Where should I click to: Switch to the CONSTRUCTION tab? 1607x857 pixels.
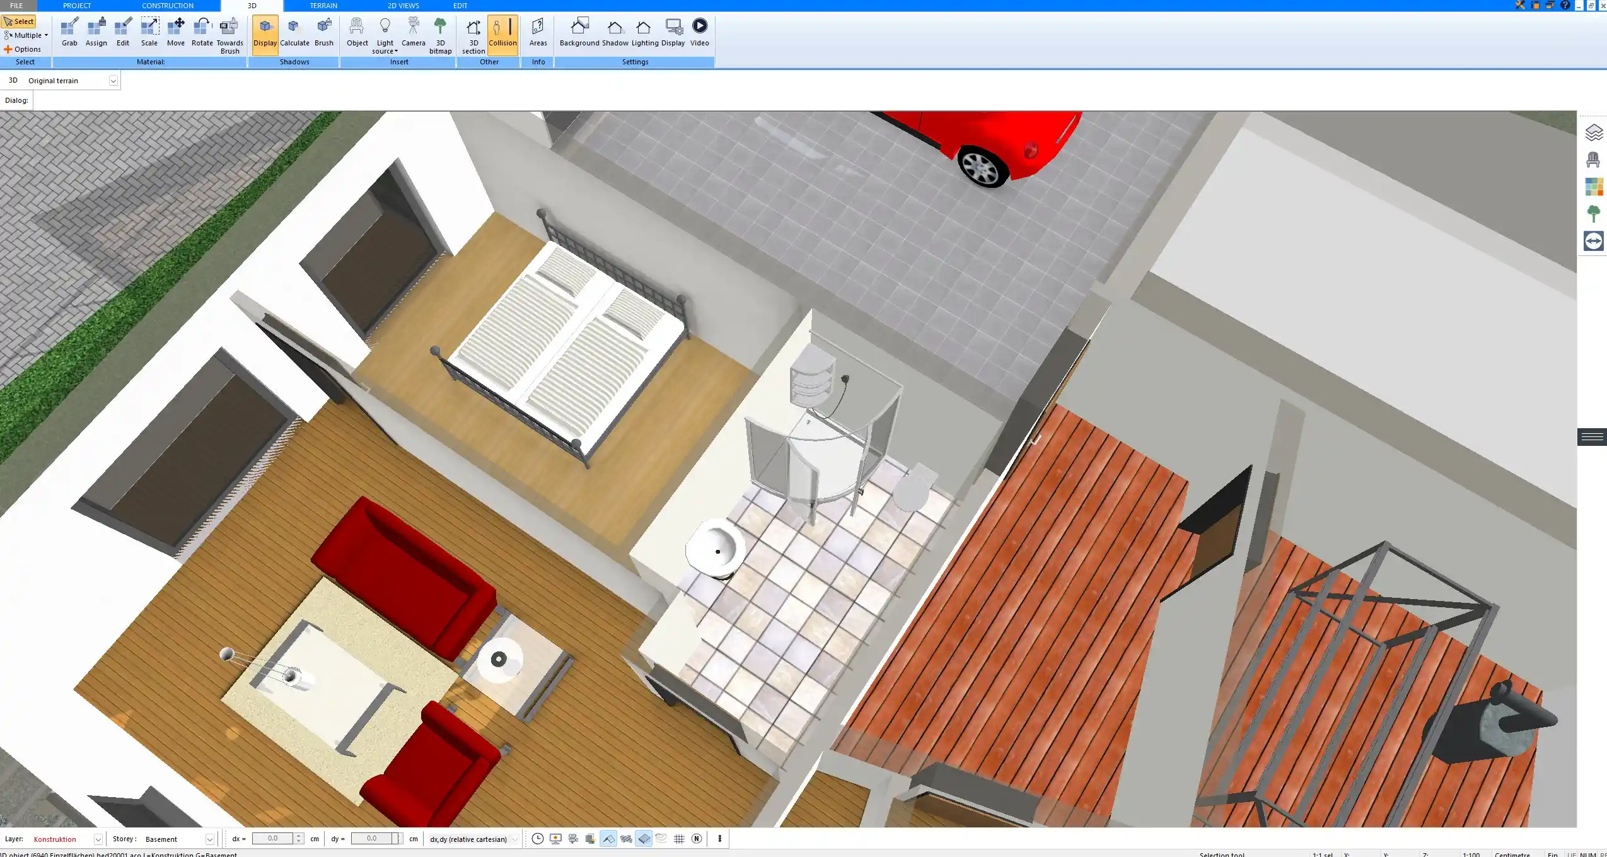pos(168,6)
